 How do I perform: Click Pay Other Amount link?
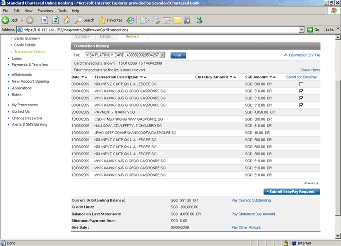coord(246,227)
